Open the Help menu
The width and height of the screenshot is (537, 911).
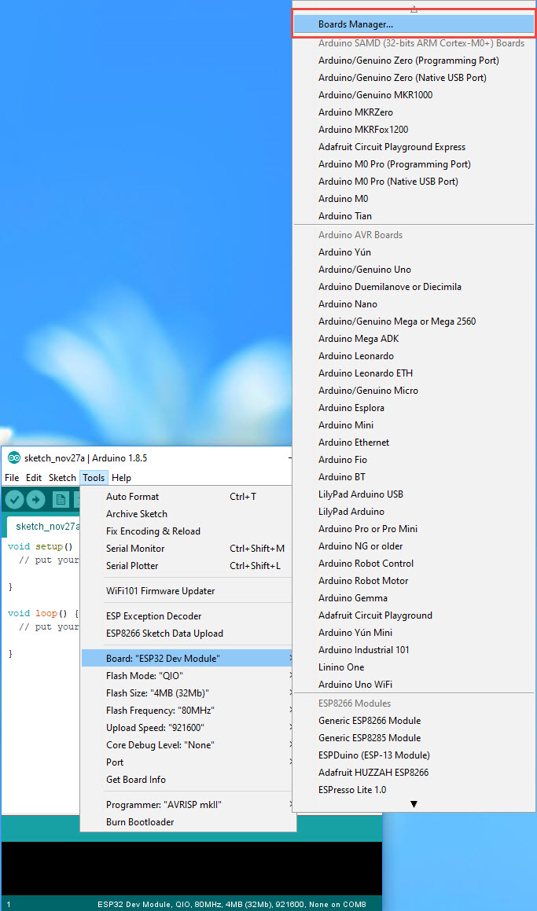tap(121, 478)
